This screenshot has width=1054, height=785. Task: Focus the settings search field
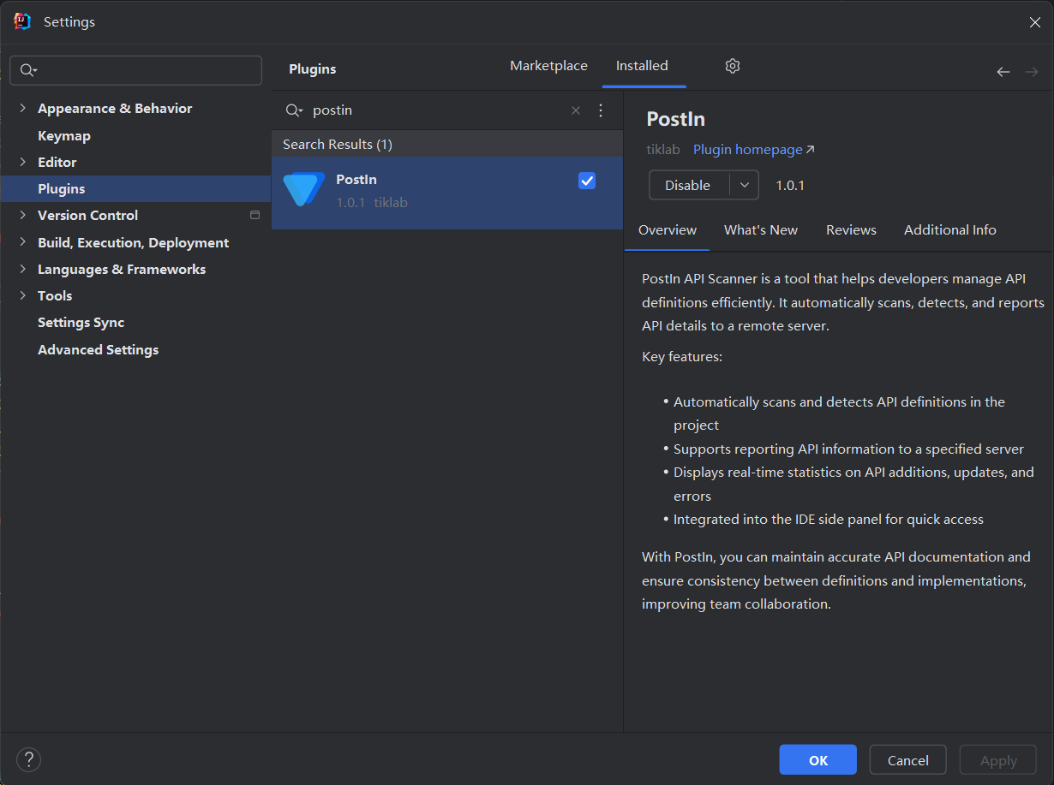(135, 70)
